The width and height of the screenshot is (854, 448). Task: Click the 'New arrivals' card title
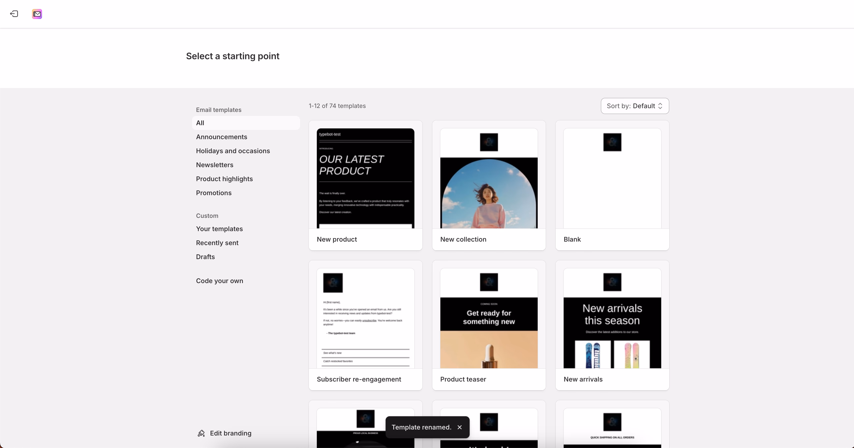click(x=583, y=379)
